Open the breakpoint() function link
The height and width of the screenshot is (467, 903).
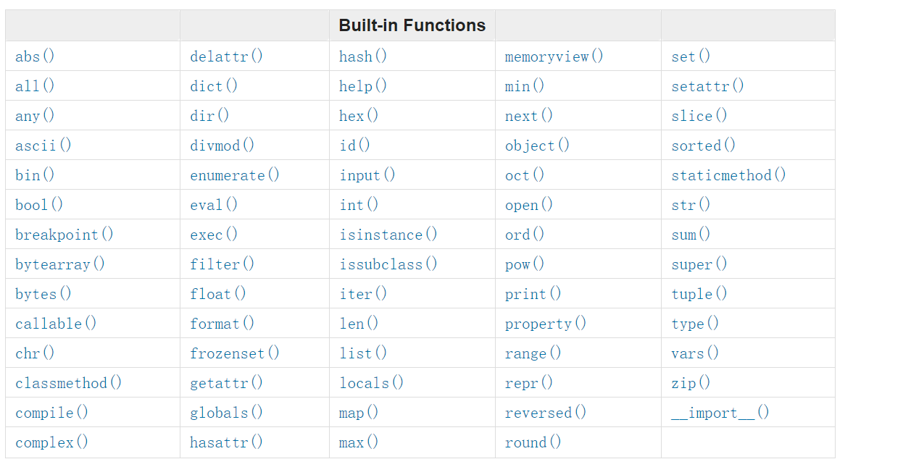tap(64, 235)
